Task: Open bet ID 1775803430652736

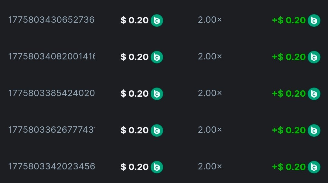Action: click(x=51, y=20)
